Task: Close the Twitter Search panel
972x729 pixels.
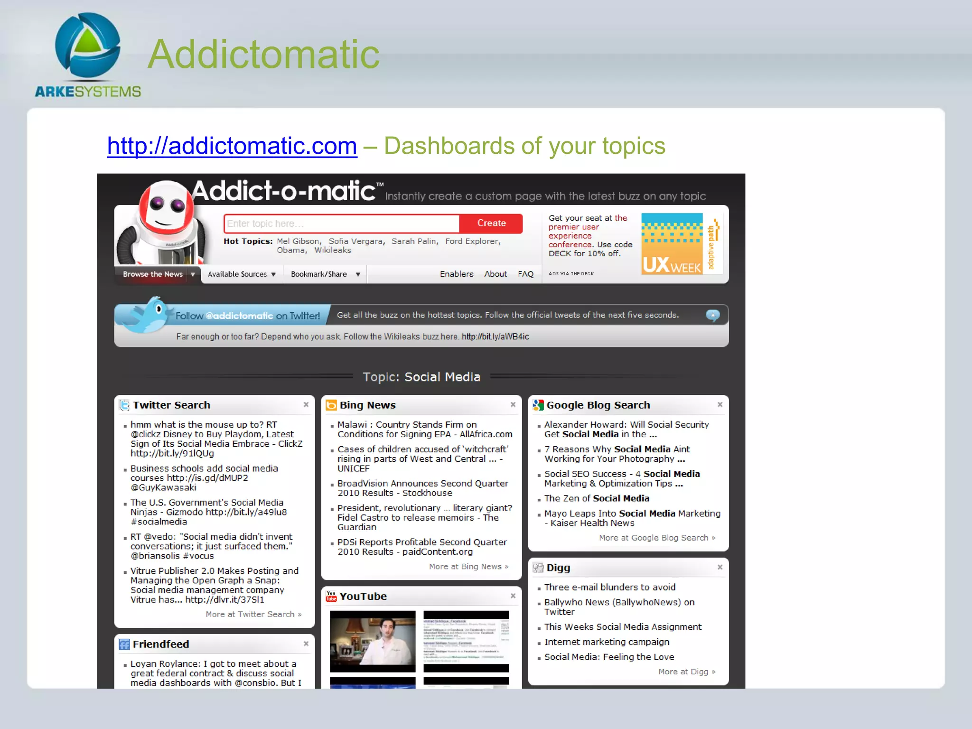Action: [306, 404]
